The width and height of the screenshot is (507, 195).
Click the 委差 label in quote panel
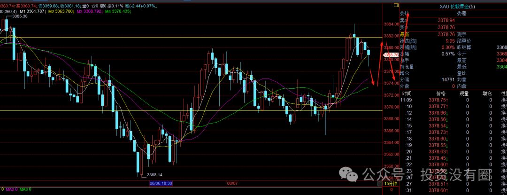461,14
